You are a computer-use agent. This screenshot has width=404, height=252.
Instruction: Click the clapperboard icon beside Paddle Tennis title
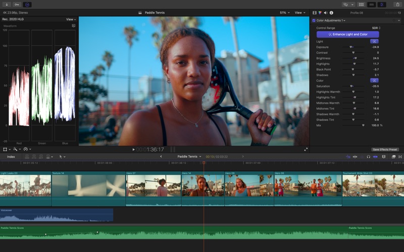[140, 13]
